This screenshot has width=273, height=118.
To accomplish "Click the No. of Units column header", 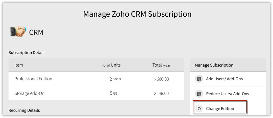I will [111, 65].
